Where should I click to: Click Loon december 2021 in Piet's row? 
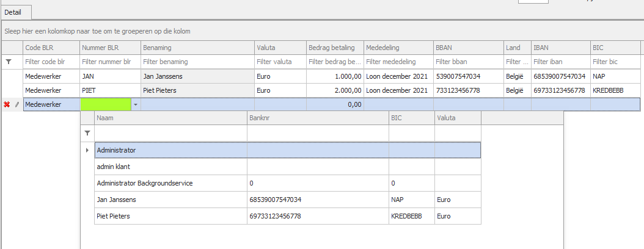click(x=398, y=90)
